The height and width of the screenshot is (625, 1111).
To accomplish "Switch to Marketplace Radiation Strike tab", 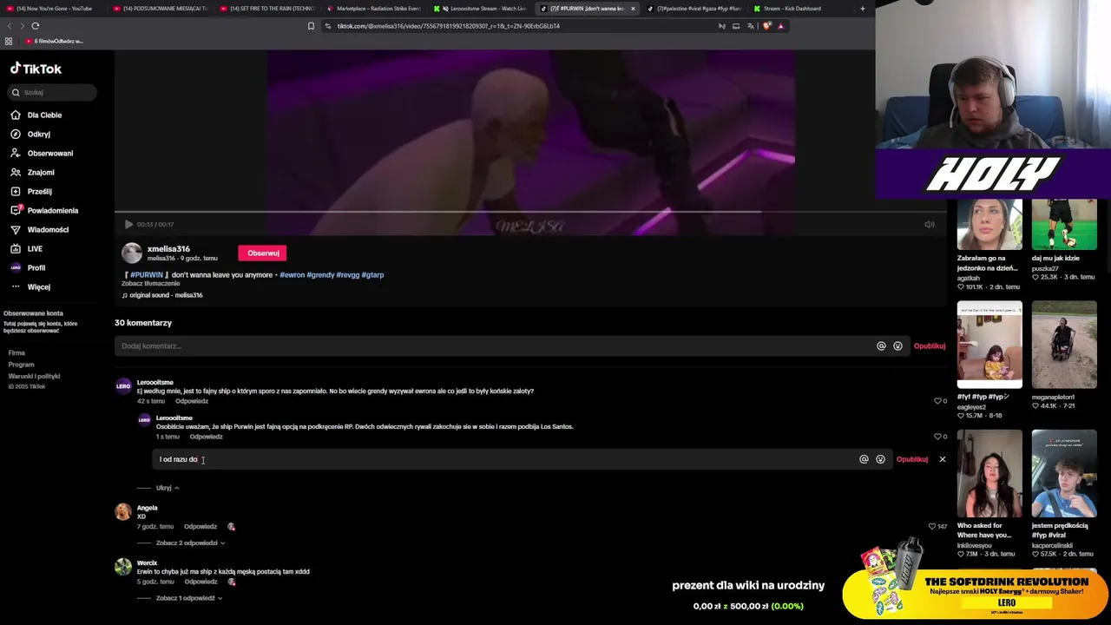I will click(376, 9).
